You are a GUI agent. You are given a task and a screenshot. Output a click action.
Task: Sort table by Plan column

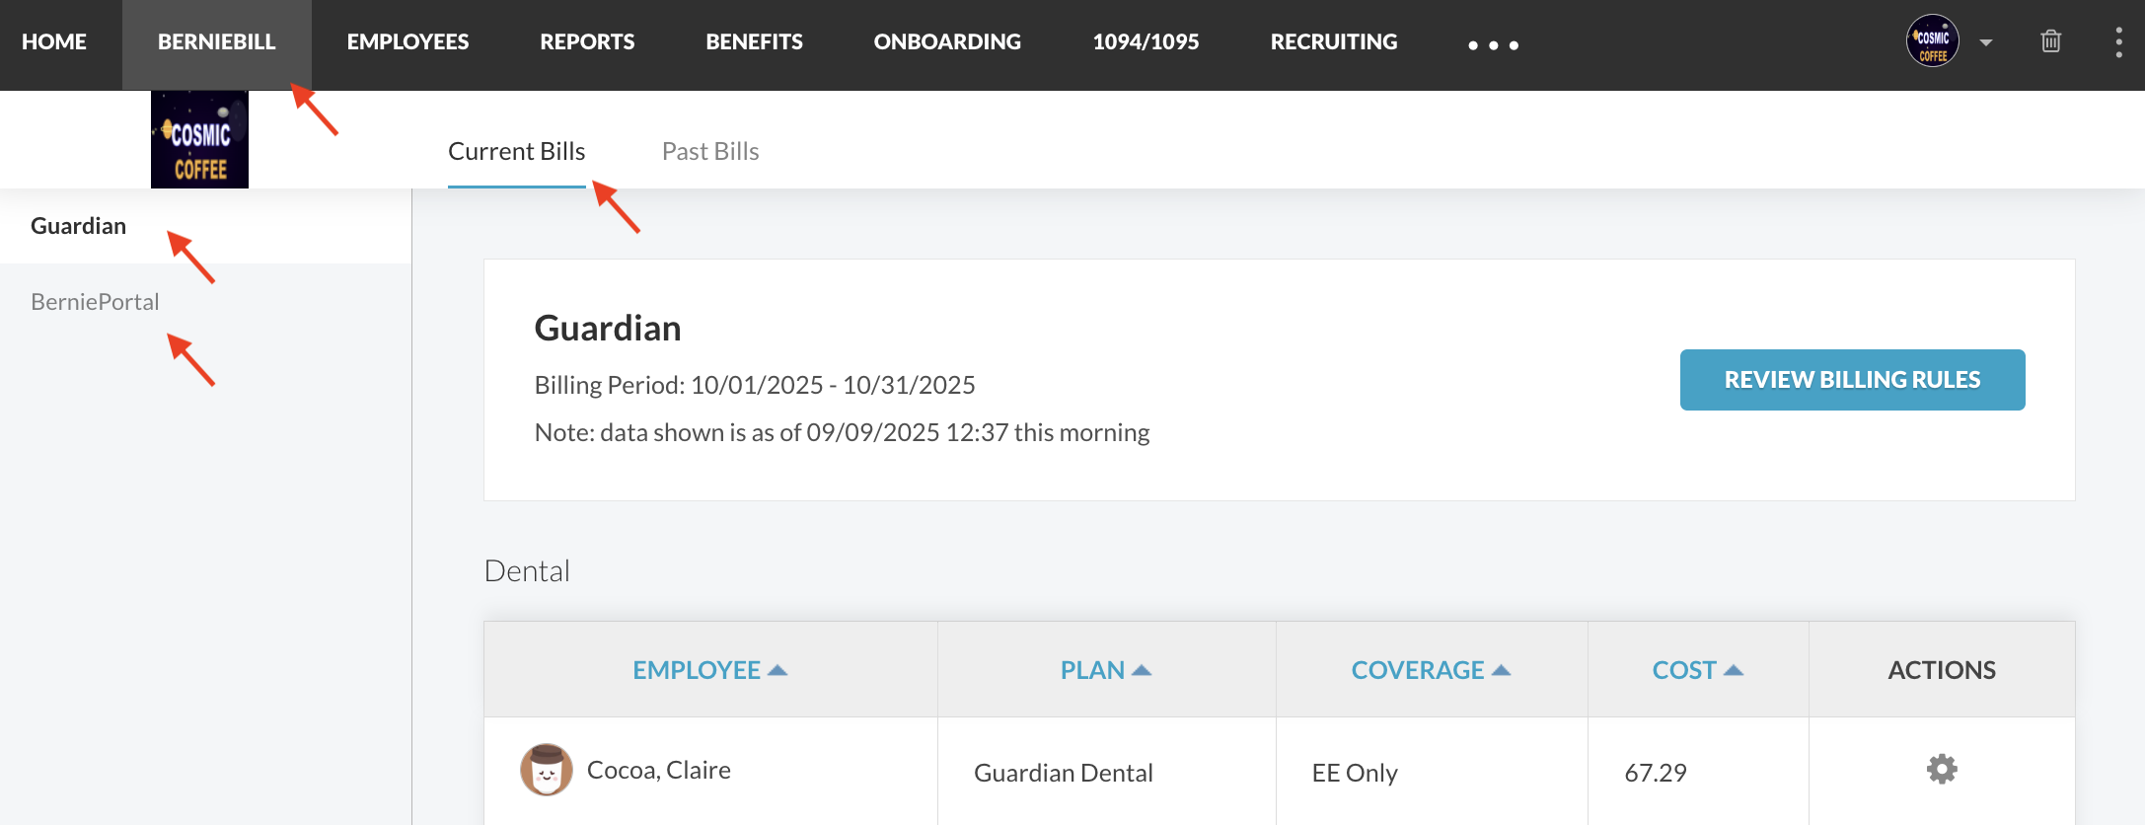pos(1106,670)
